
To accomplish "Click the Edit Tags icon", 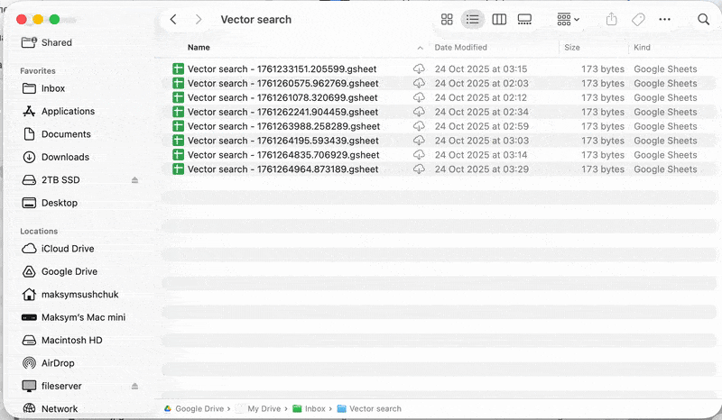I will (638, 19).
